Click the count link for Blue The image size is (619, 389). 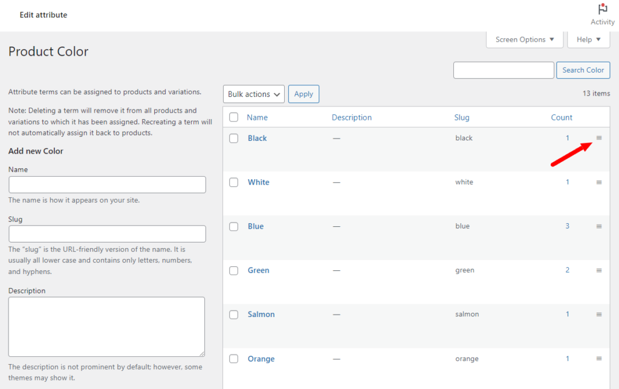(567, 226)
